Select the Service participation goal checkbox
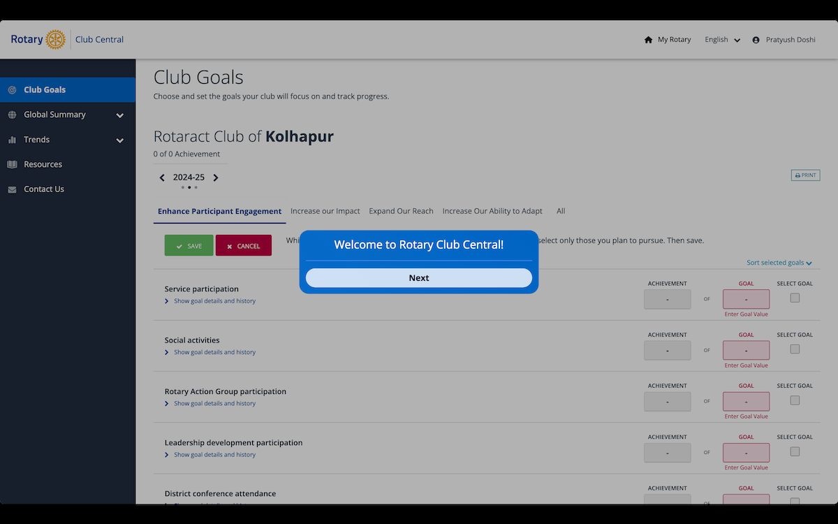 [795, 298]
